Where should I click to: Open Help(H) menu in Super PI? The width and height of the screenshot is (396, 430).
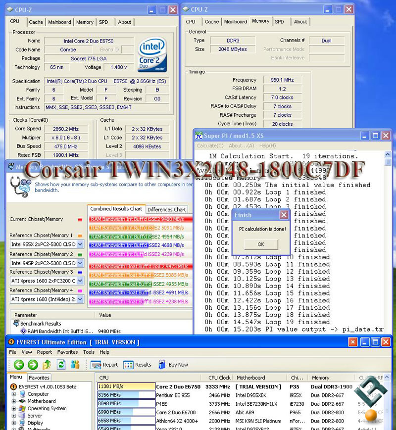(x=268, y=145)
